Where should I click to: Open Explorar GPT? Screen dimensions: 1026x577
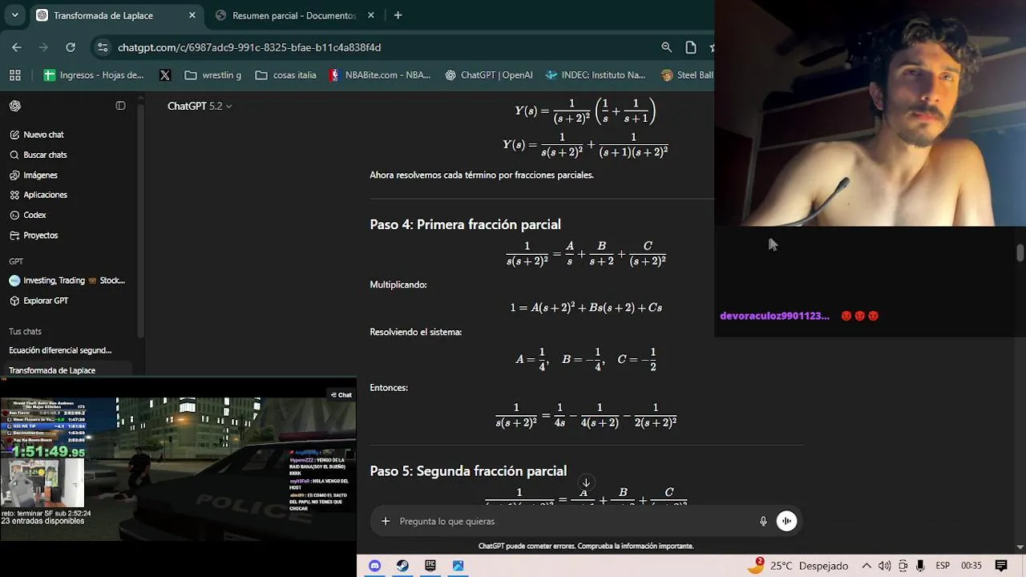(x=71, y=301)
